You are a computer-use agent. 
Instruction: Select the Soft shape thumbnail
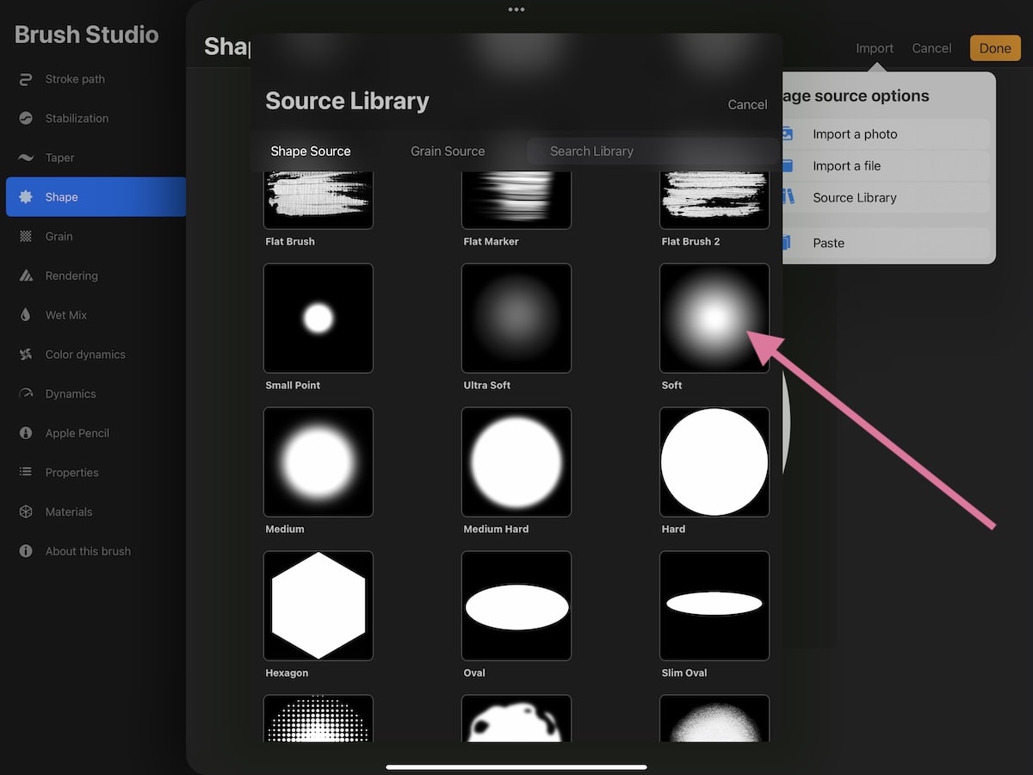714,318
